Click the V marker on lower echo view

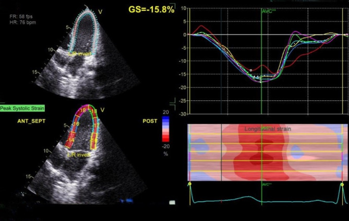click(102, 110)
